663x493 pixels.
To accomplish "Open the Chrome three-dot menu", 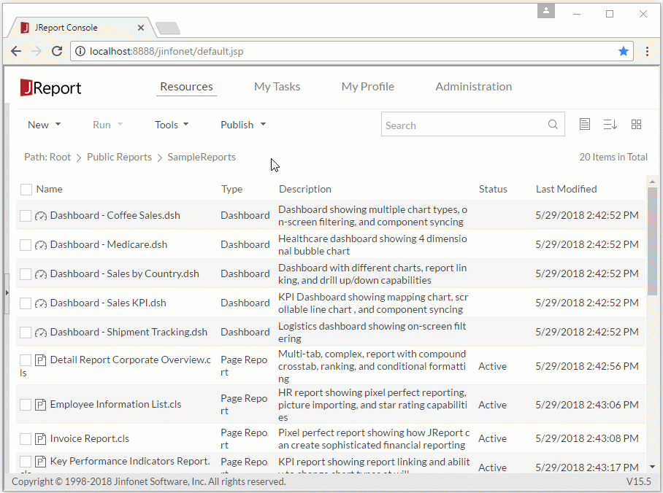I will pyautogui.click(x=647, y=51).
